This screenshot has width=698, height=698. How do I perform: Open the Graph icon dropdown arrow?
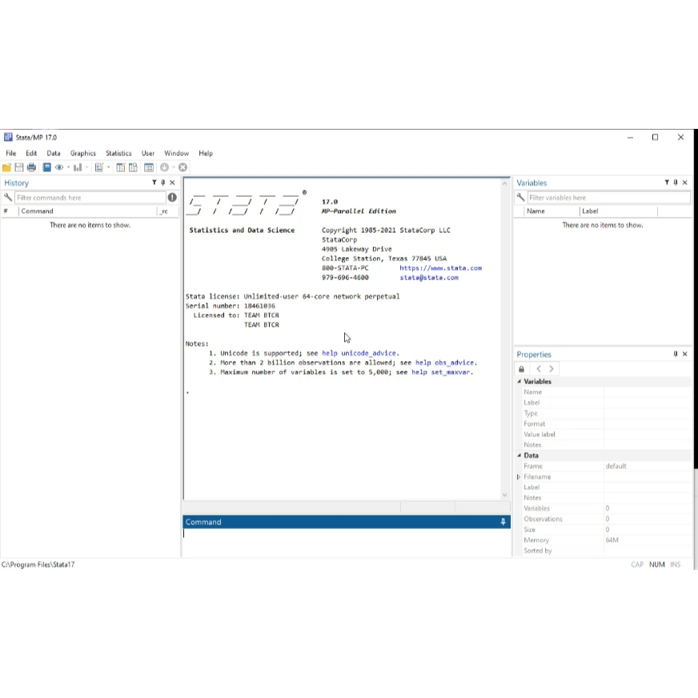pos(86,167)
